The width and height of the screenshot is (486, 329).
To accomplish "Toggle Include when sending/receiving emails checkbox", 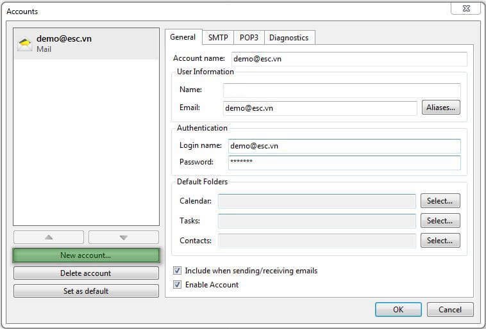I will pos(177,271).
